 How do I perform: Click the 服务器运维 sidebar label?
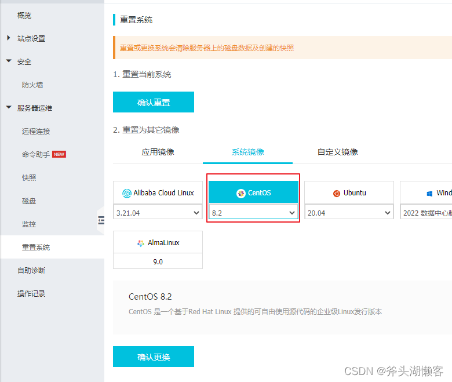point(35,108)
